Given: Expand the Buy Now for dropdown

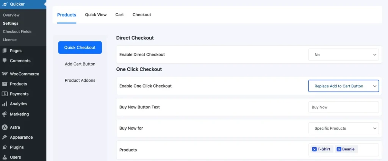Looking at the screenshot, I should coord(343,128).
